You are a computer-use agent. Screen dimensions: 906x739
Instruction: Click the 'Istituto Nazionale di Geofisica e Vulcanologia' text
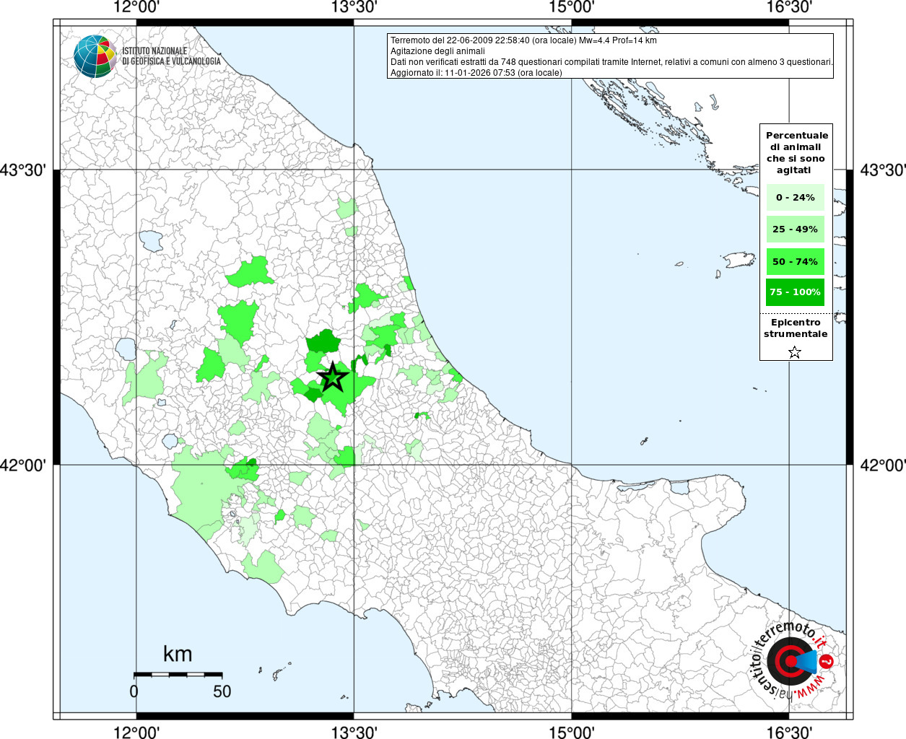pyautogui.click(x=170, y=56)
